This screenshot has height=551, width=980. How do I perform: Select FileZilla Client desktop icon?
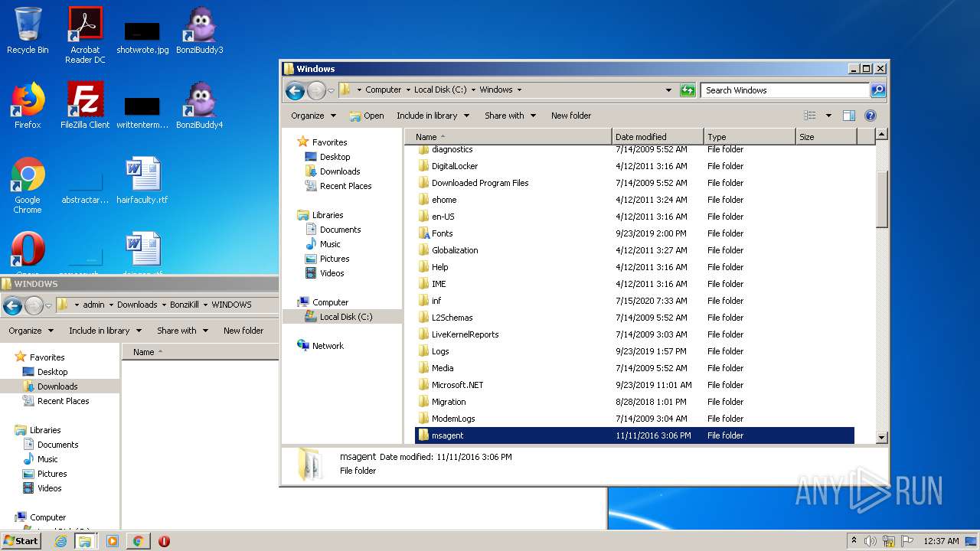[x=85, y=106]
